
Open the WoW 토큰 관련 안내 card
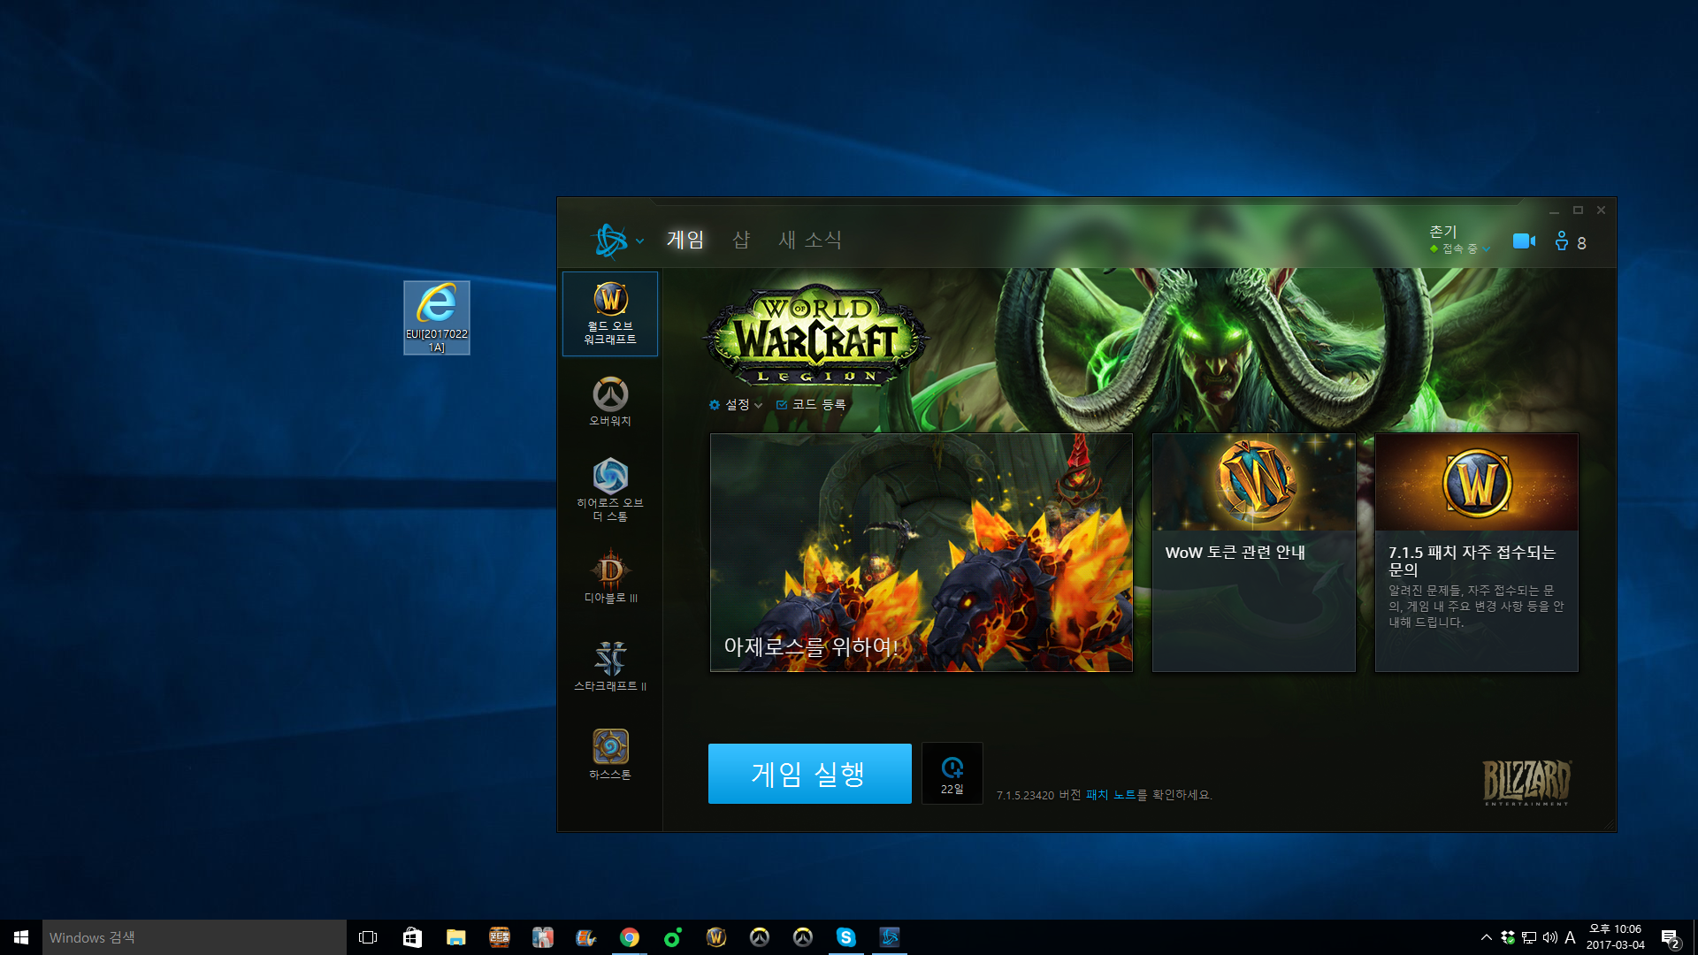[x=1253, y=553]
